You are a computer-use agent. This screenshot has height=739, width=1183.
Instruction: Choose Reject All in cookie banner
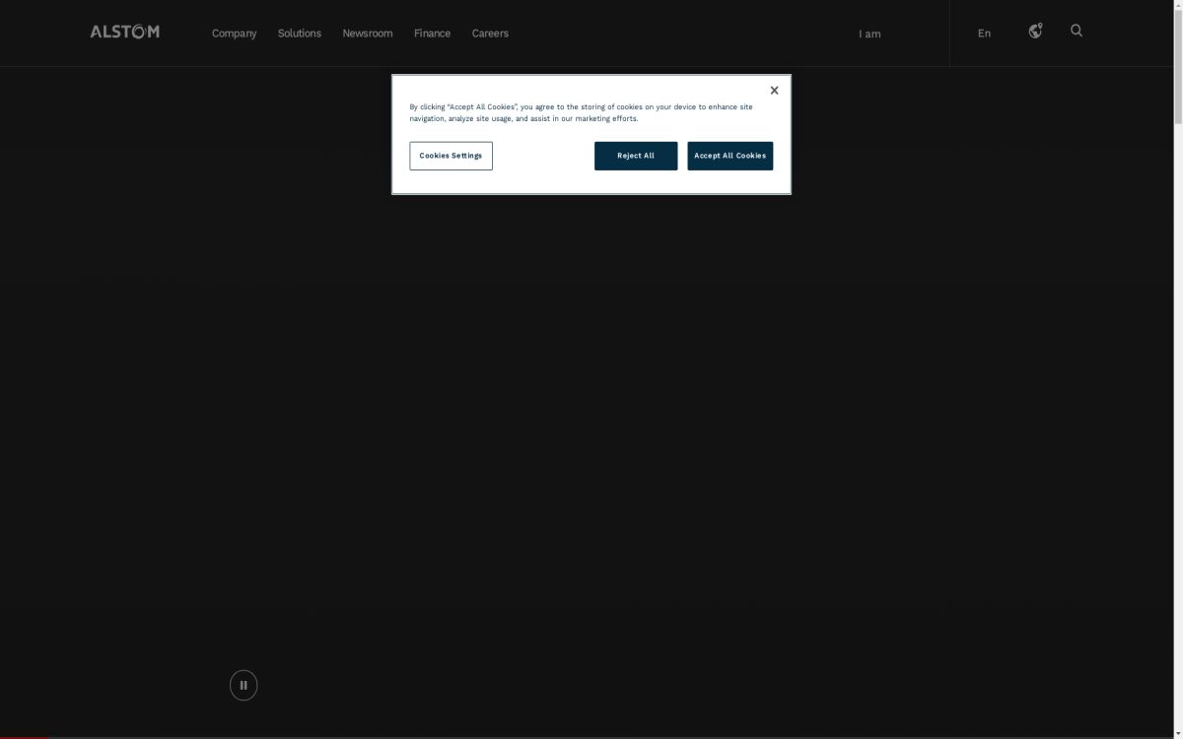636,156
